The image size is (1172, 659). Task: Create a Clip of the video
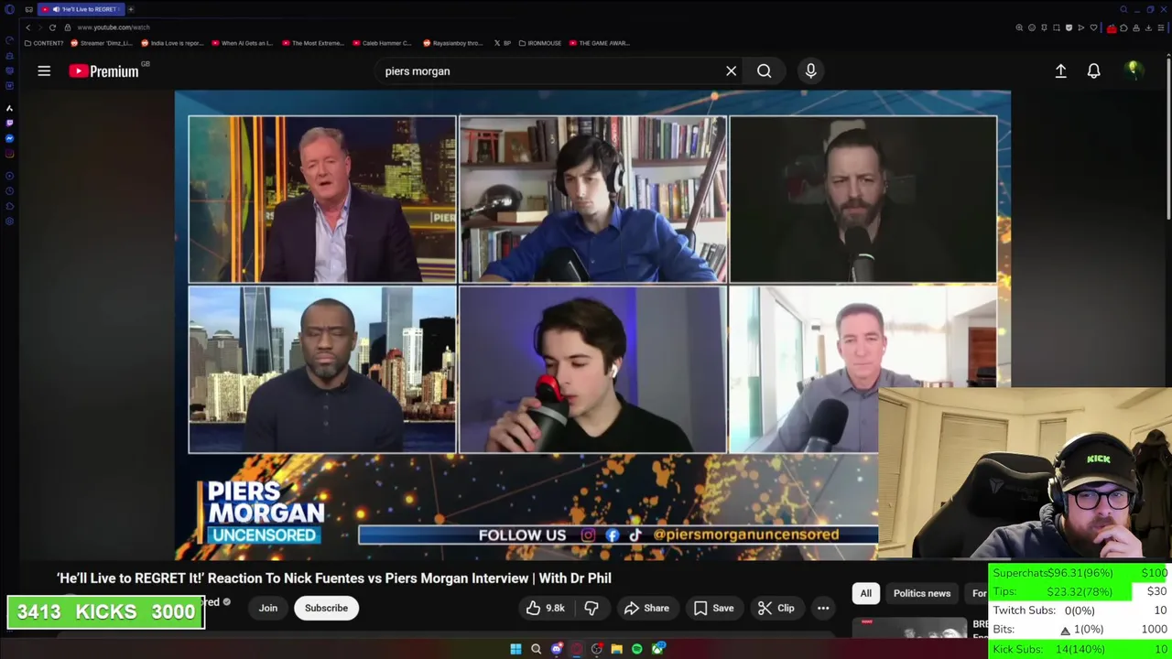tap(776, 608)
